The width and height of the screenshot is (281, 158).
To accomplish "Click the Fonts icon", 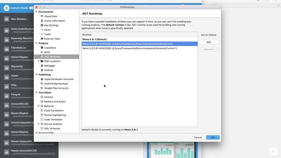I will tap(42, 30).
